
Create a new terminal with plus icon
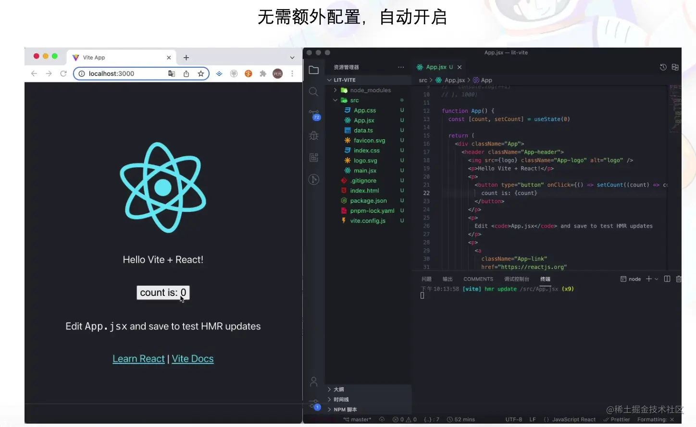pyautogui.click(x=648, y=279)
